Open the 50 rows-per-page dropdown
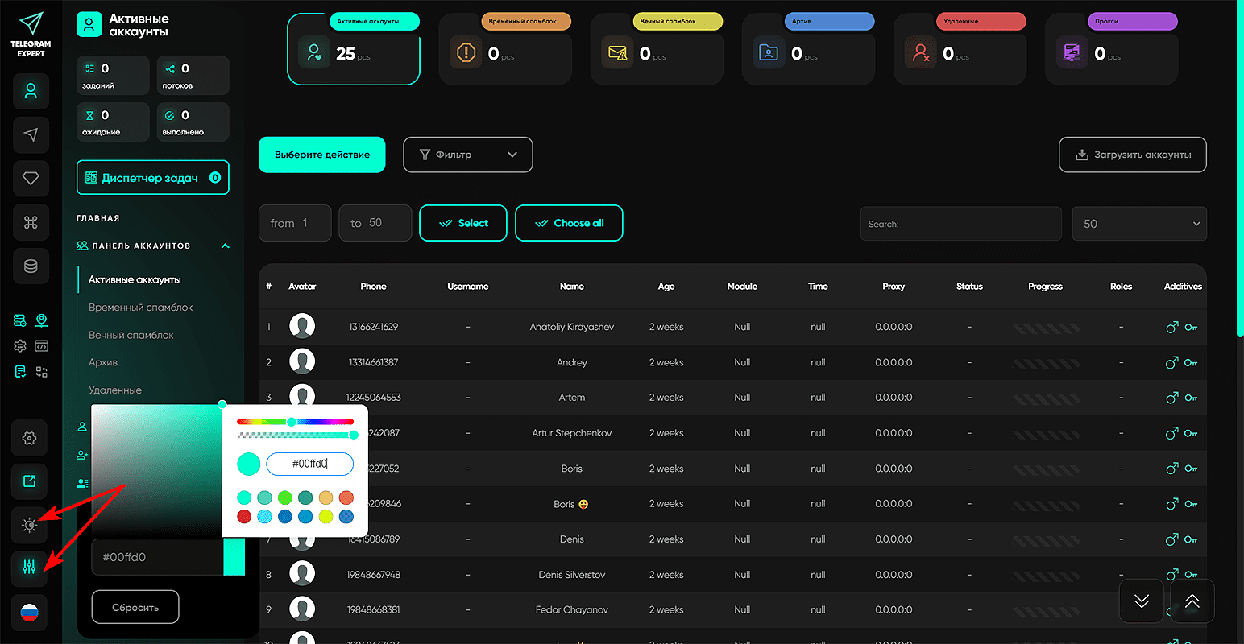 [x=1138, y=224]
